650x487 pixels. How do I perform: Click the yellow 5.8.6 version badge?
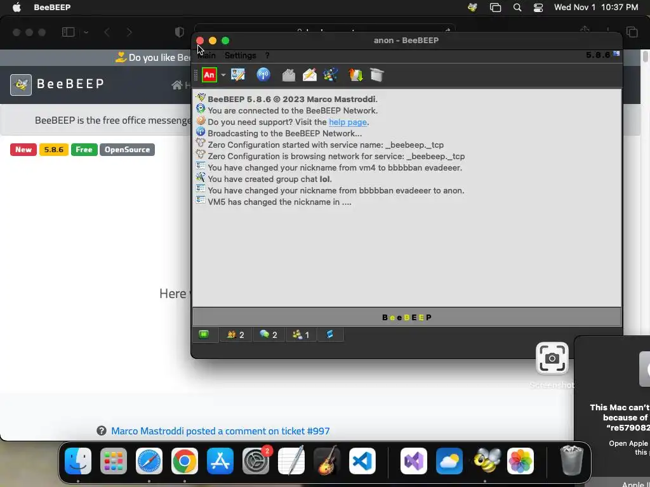(x=54, y=150)
